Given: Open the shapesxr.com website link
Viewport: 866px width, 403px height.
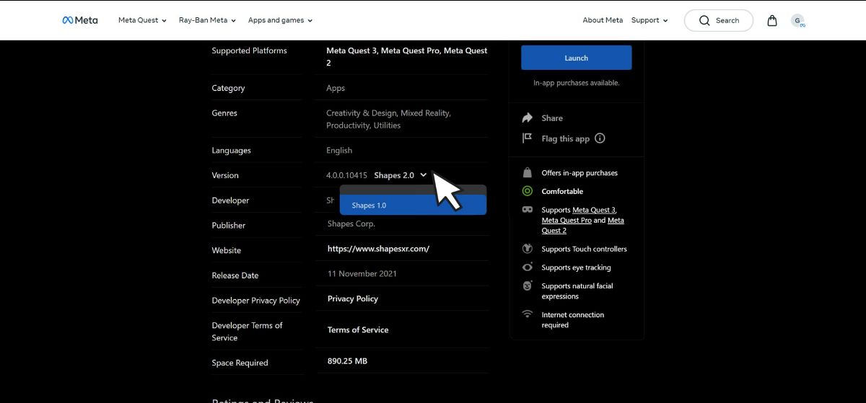Looking at the screenshot, I should tap(378, 249).
